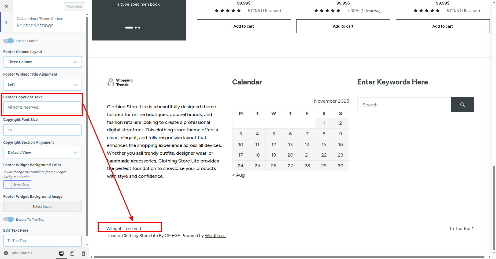
Task: Click the Hide Controls collapse icon
Action: [x=6, y=253]
